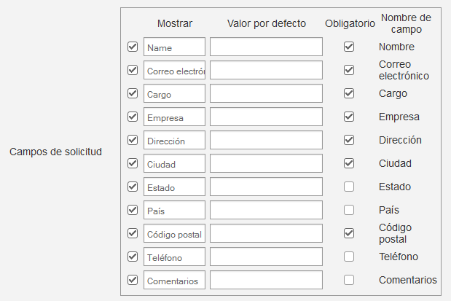Screen dimensions: 451x301
Task: Select the País display label input
Action: [174, 211]
